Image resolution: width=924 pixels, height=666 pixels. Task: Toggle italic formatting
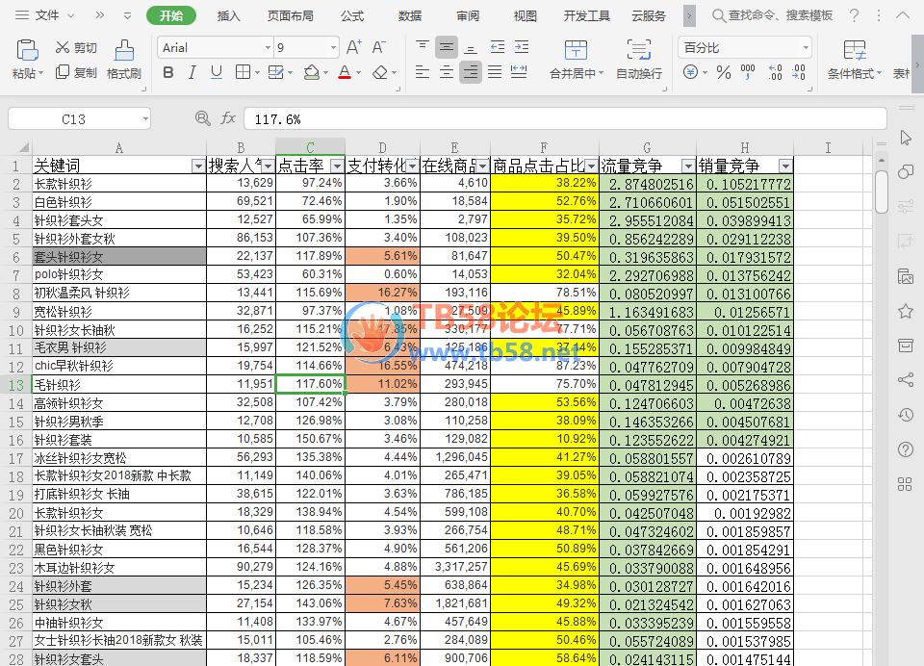pos(192,72)
